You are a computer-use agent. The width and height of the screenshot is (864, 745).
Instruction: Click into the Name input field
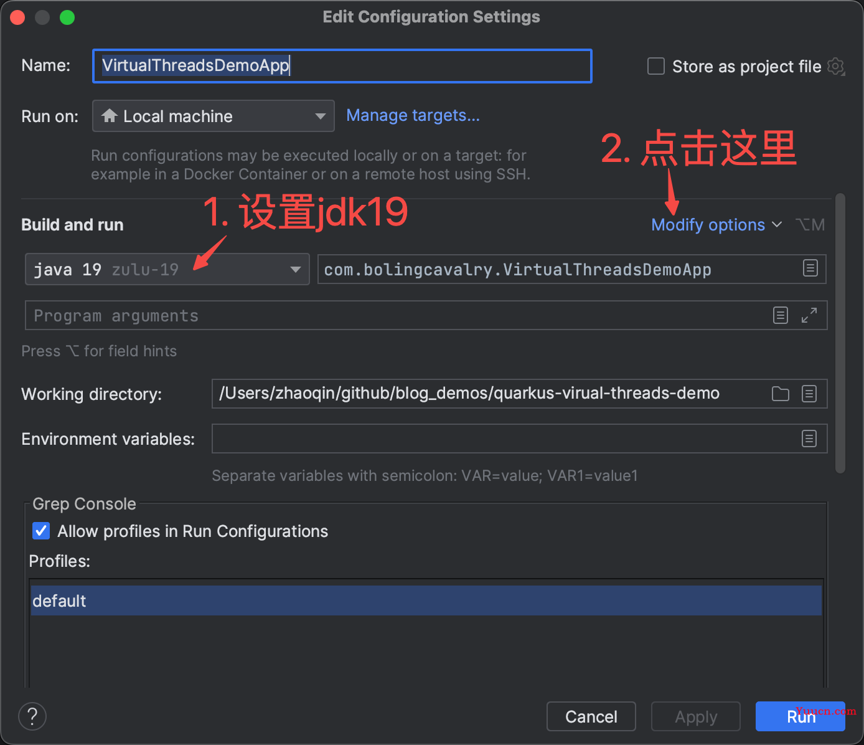(x=342, y=66)
